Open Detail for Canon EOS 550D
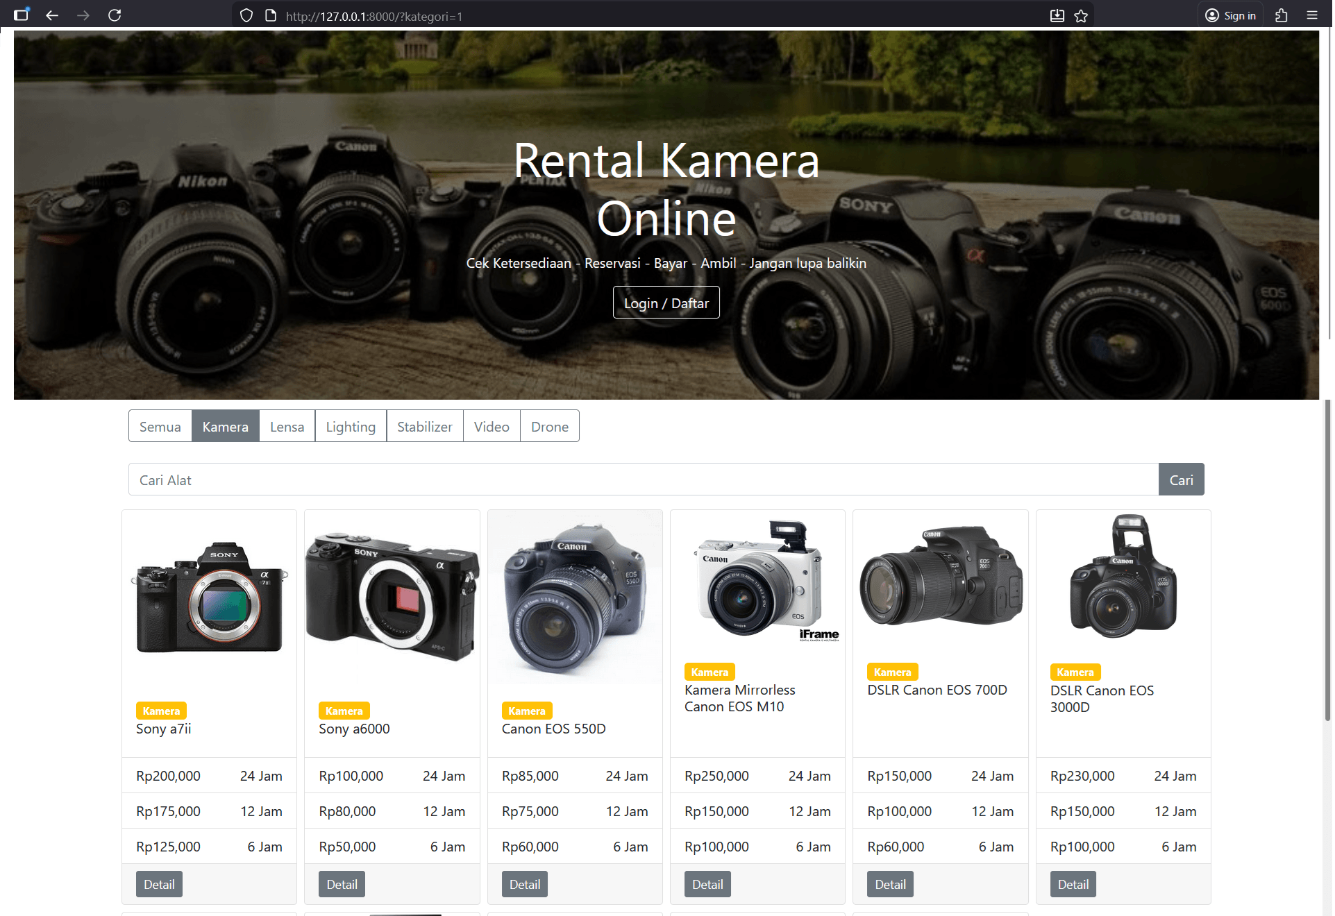The image size is (1335, 916). (x=524, y=884)
